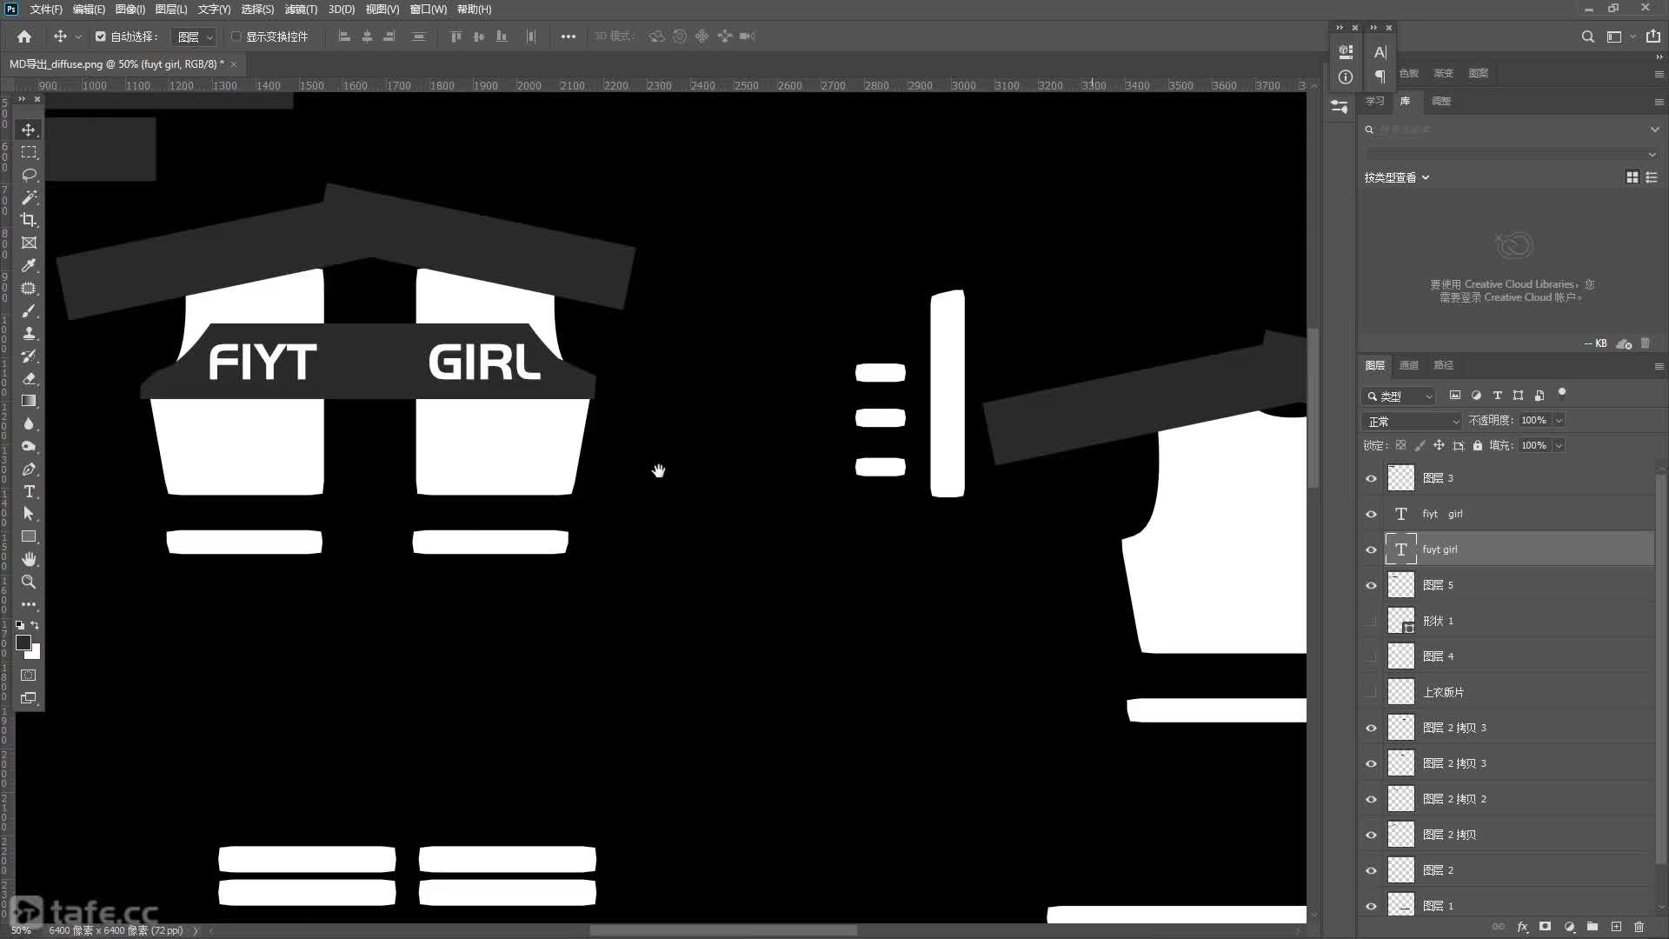Screen dimensions: 1669x939
Task: Open the 图像(I) menu
Action: (x=130, y=9)
